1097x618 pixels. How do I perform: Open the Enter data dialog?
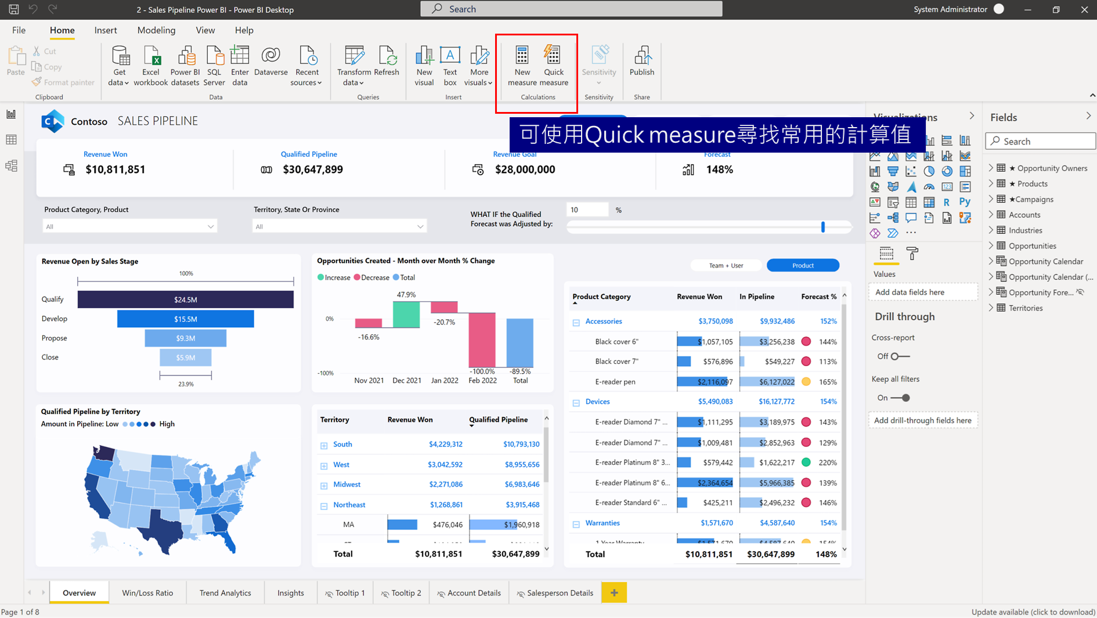point(240,66)
